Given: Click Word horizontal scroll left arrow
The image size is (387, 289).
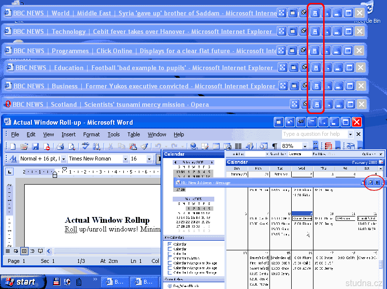Looking at the screenshot, I should click(x=49, y=251).
